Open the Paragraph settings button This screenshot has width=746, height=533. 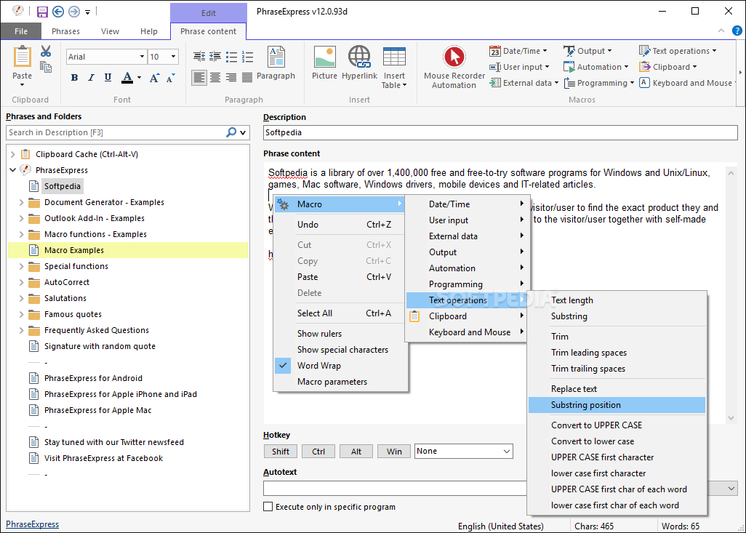tap(276, 63)
